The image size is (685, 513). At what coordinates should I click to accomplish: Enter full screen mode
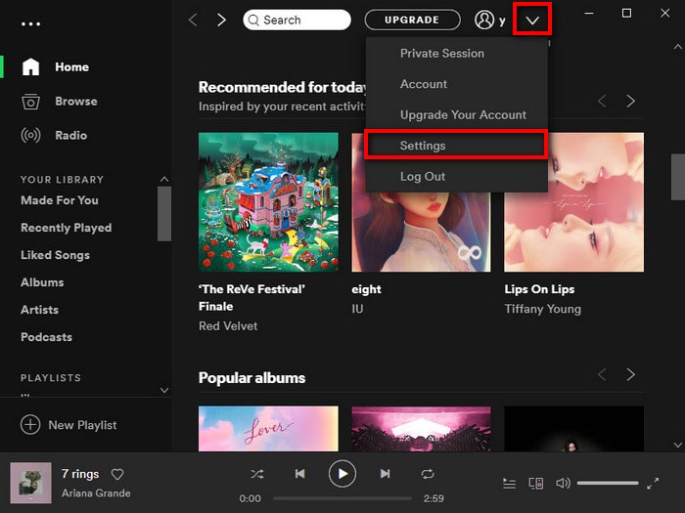(x=653, y=484)
